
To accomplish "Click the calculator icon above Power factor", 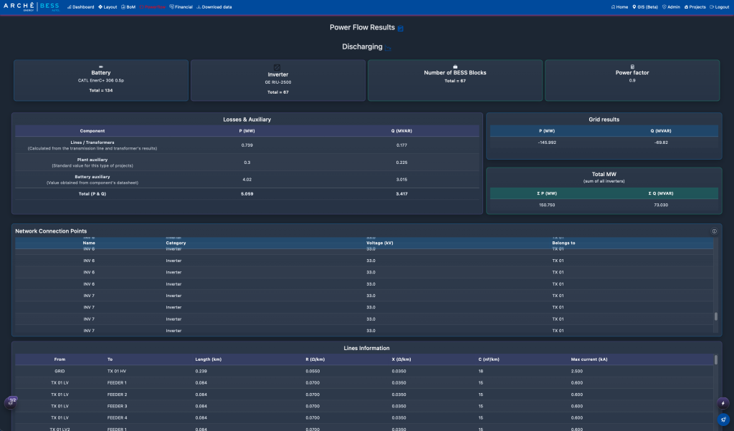I will pos(632,67).
